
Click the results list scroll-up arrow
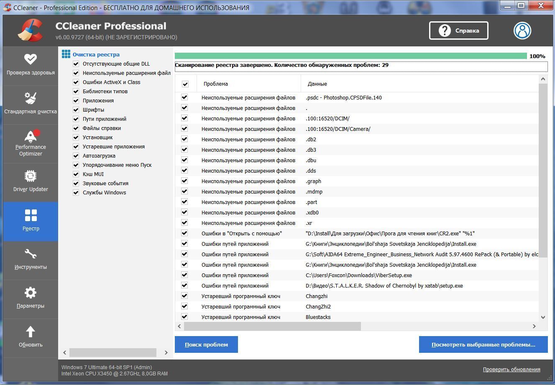coord(543,79)
